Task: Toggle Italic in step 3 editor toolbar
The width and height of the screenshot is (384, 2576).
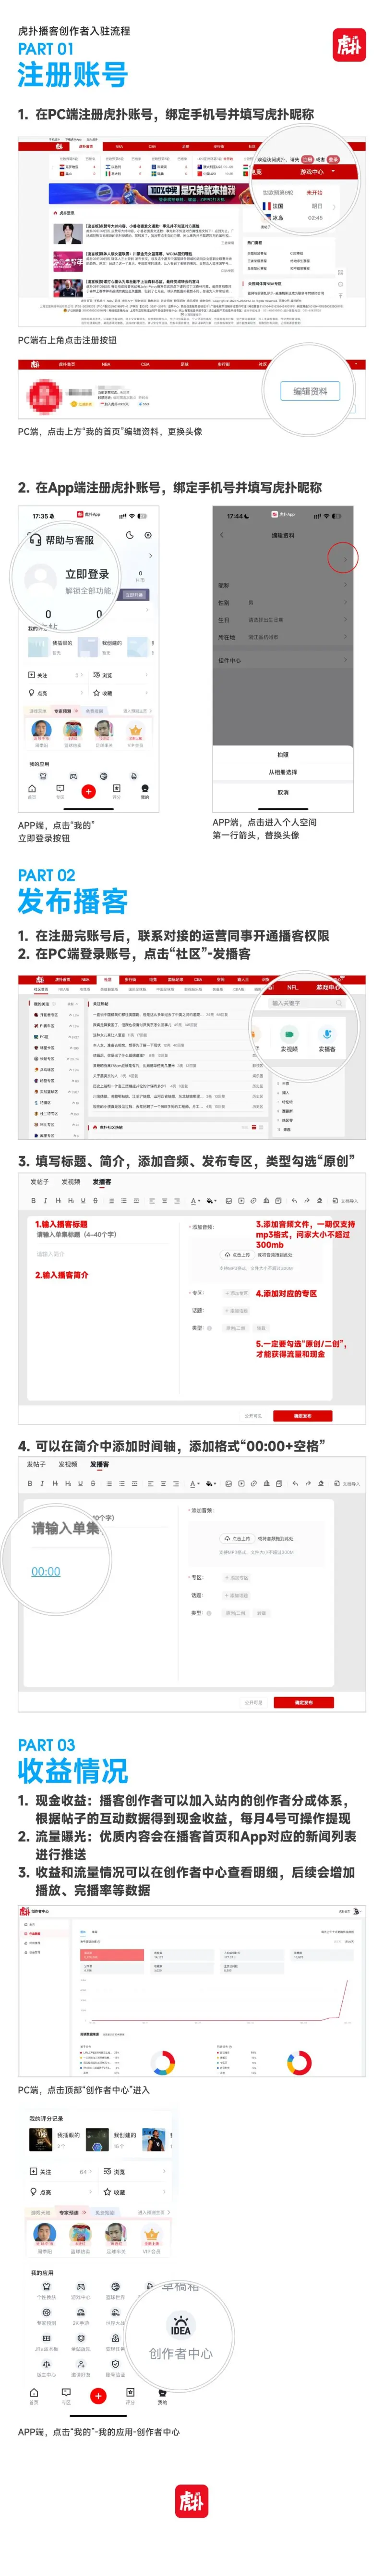Action: 45,1200
